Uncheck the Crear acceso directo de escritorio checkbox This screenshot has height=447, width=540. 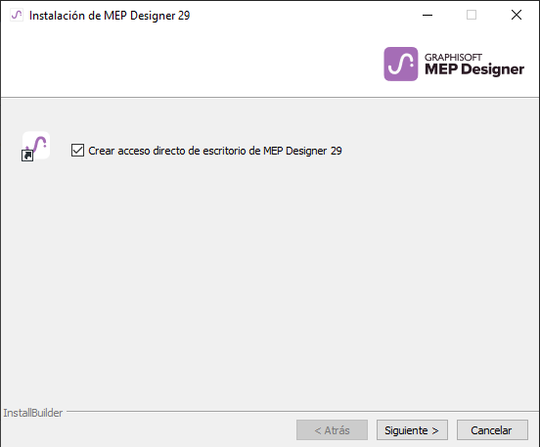click(77, 151)
